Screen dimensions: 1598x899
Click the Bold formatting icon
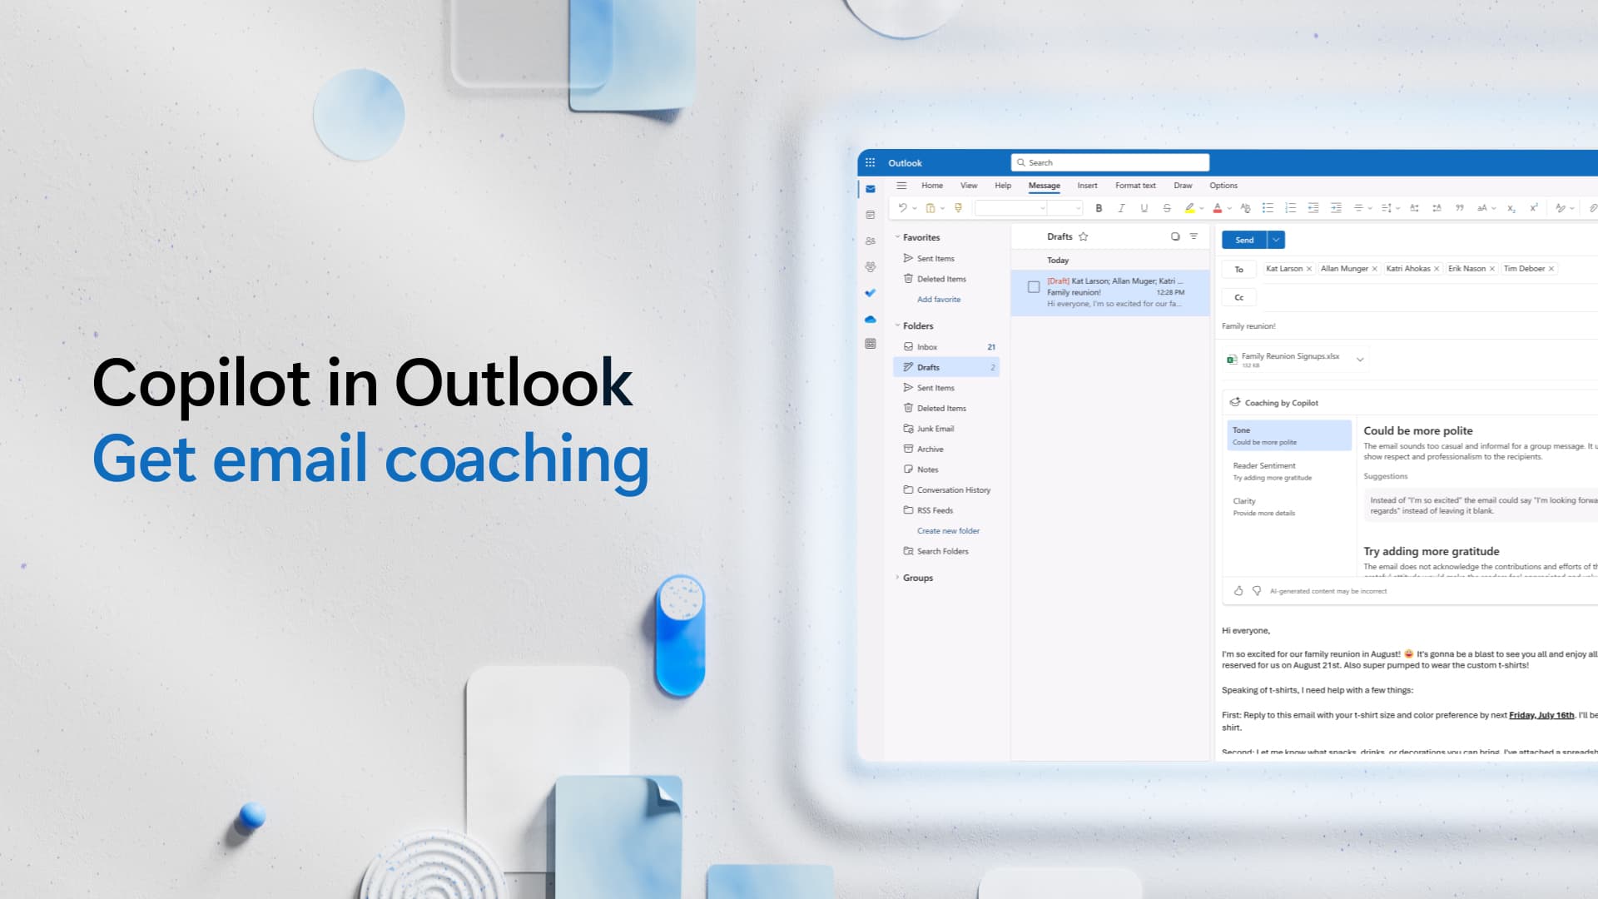pyautogui.click(x=1099, y=207)
